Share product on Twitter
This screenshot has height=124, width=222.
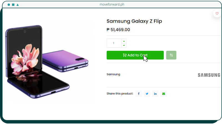tap(147, 94)
